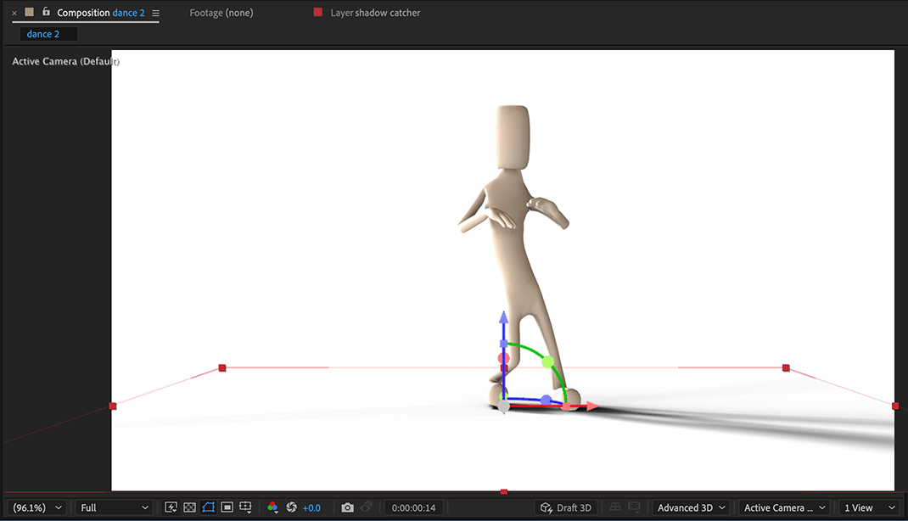
Task: Click the Show Snapshot icon
Action: [x=366, y=507]
